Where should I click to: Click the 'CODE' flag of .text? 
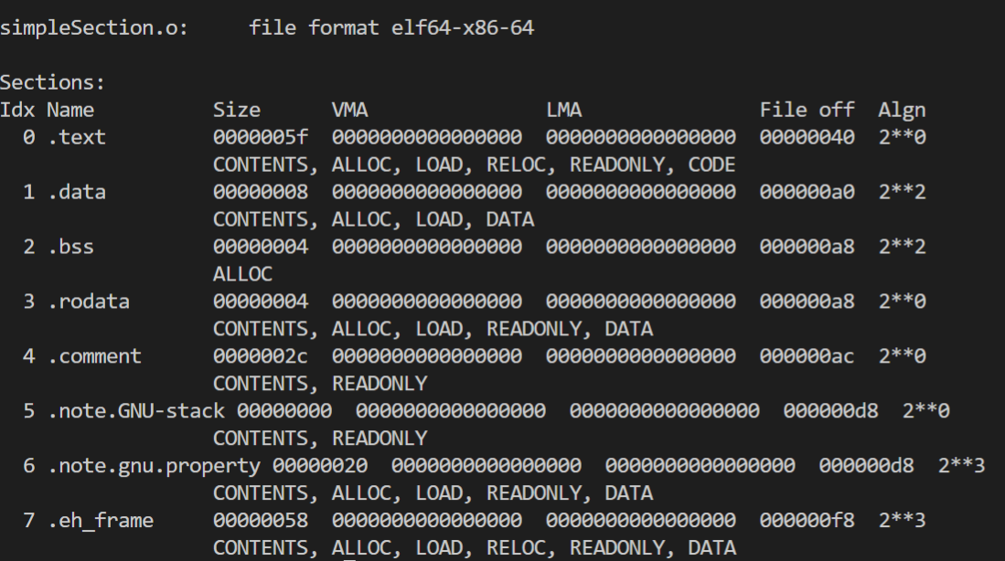[x=711, y=165]
